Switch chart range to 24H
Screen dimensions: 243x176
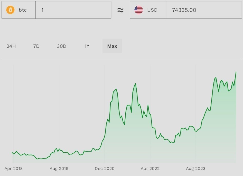11,46
